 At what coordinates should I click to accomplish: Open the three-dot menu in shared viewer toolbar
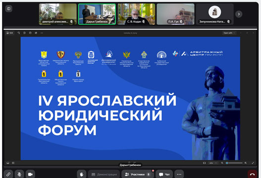click(42, 33)
